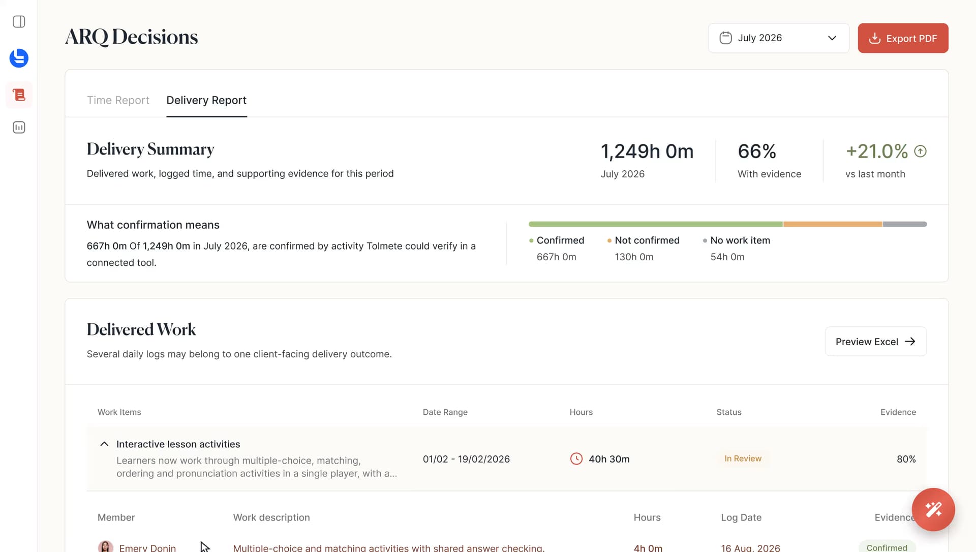Click the 130h 0m not confirmed value
This screenshot has width=976, height=552.
pyautogui.click(x=634, y=257)
